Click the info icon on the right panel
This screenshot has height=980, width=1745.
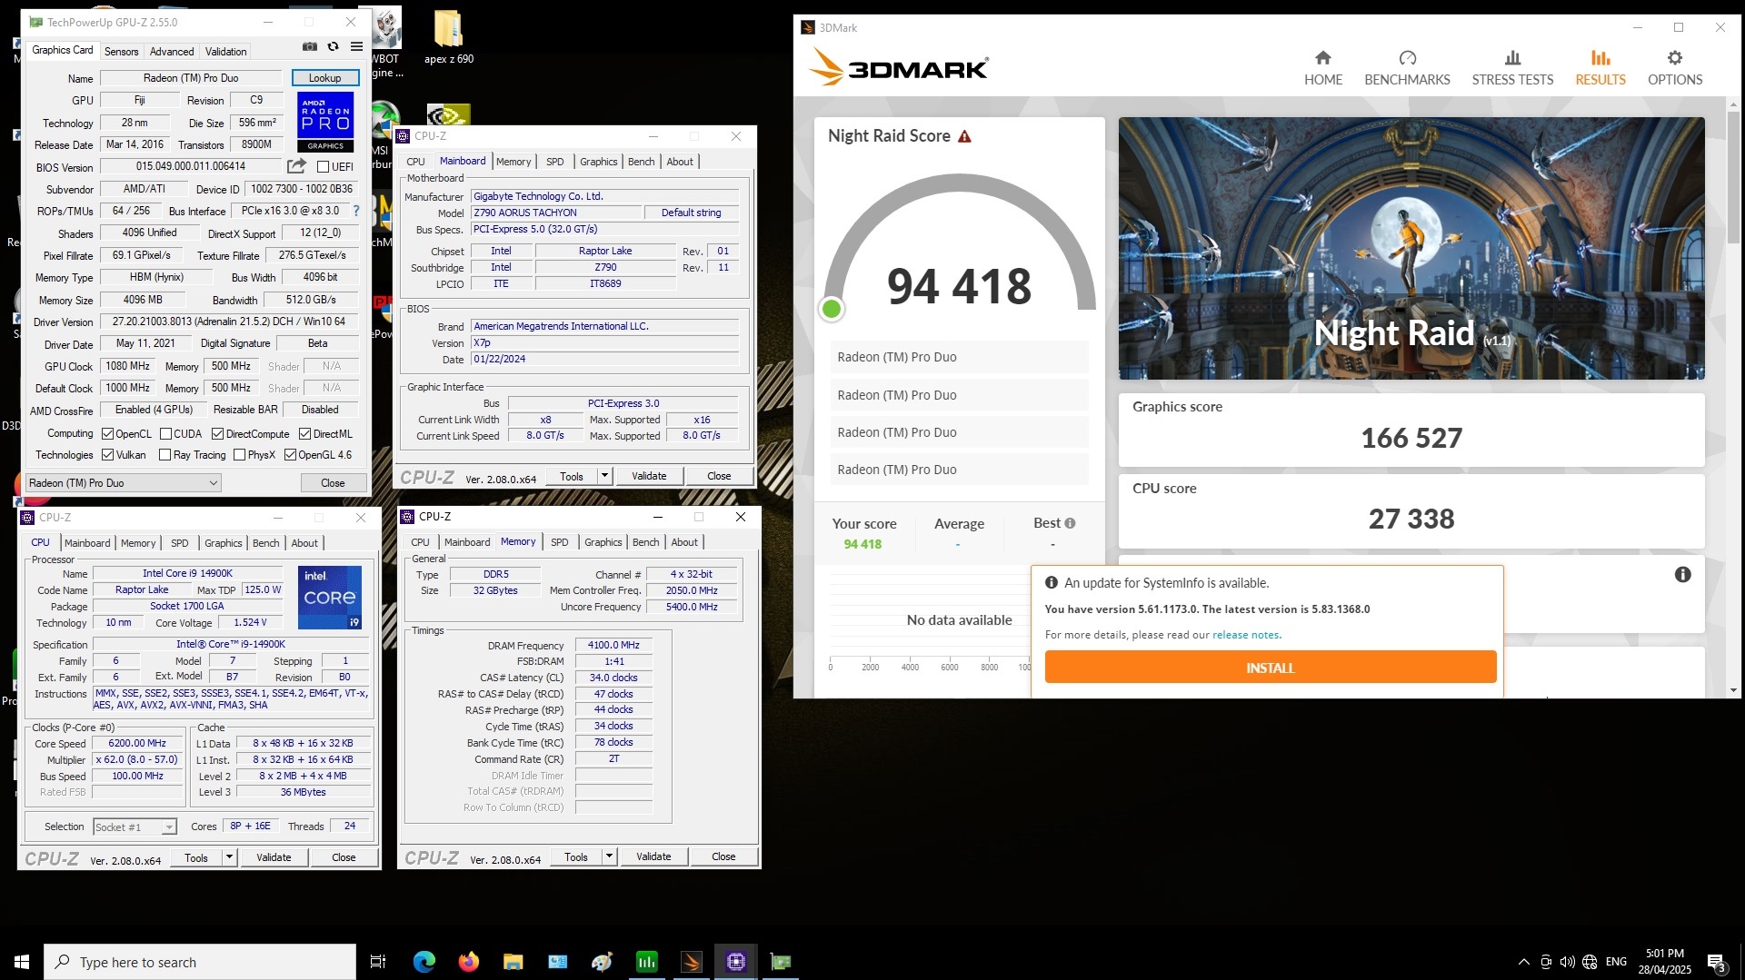1683,575
